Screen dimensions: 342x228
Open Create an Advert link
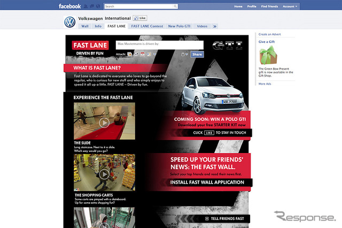tap(269, 34)
